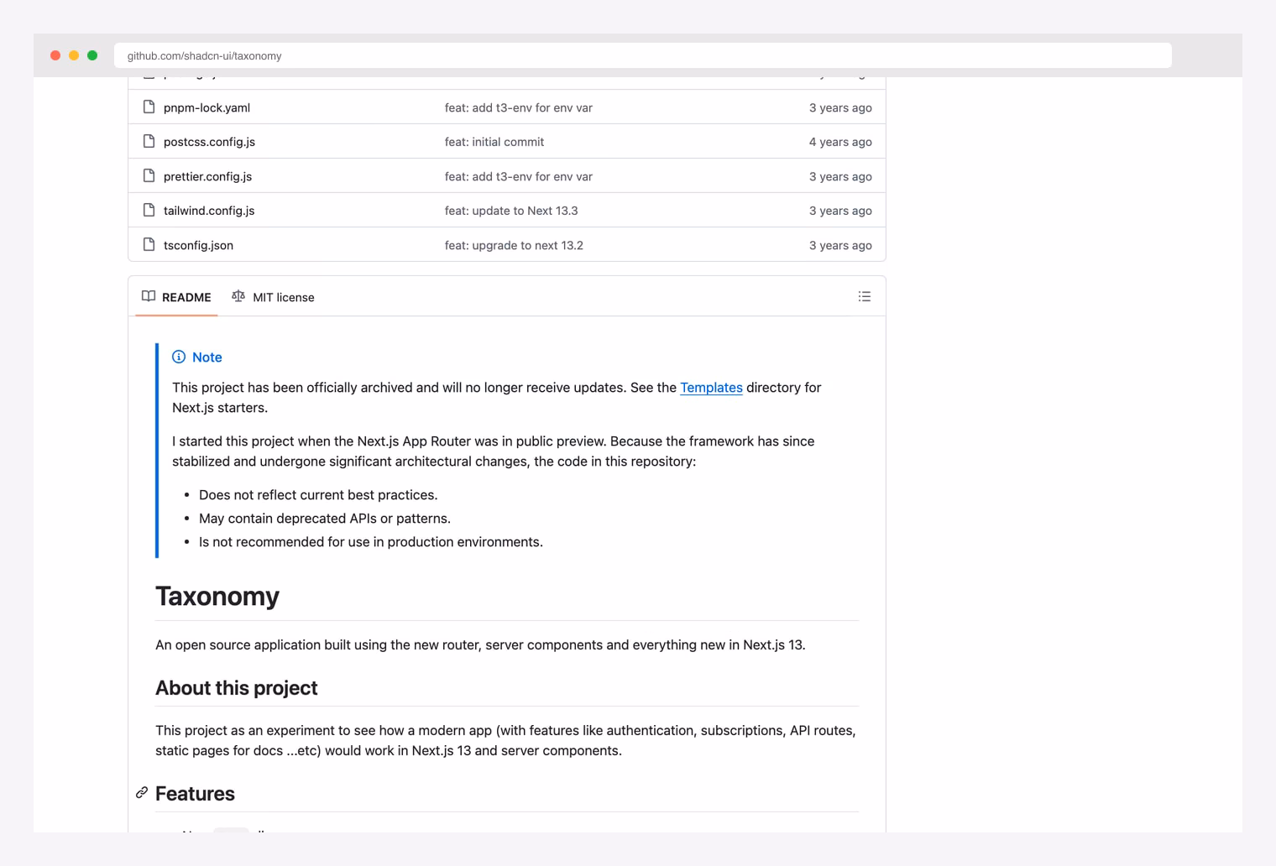Click the file icon beside postcss.config.js
The height and width of the screenshot is (866, 1276).
coord(149,141)
